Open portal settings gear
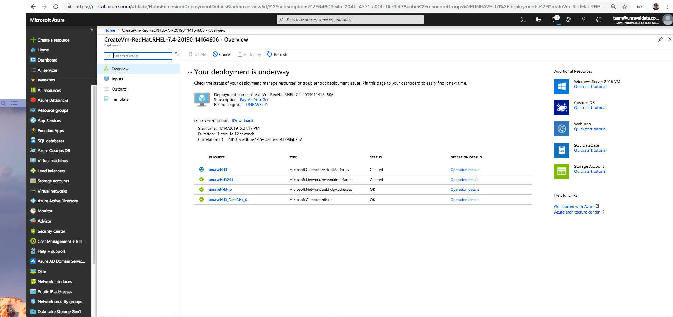 point(569,20)
